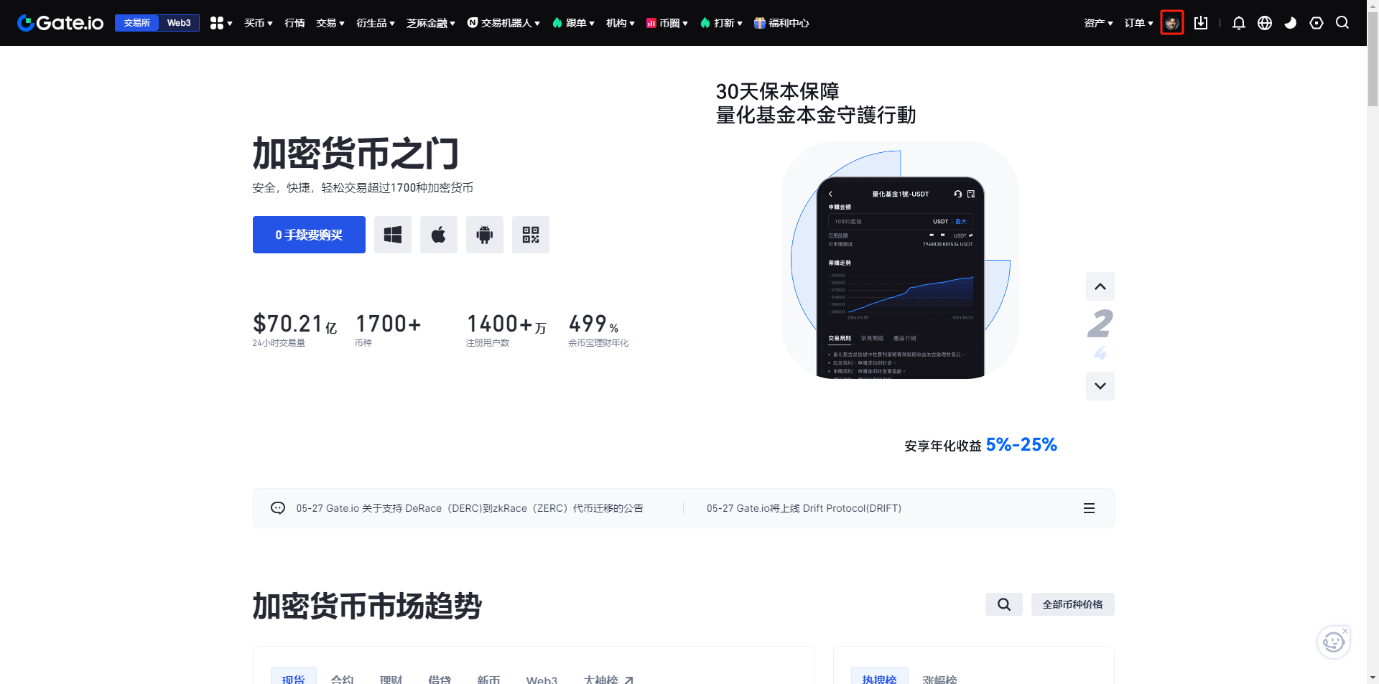Expand the 打新 dropdown
The image size is (1379, 684).
[x=722, y=23]
